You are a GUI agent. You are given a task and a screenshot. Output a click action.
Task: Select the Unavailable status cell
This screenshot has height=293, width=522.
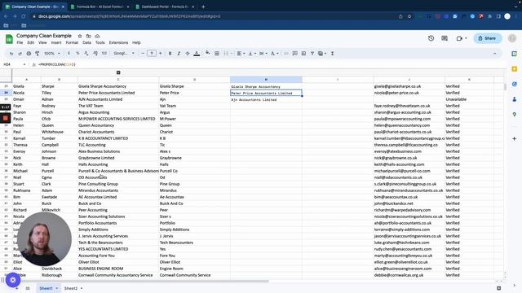[x=470, y=99]
